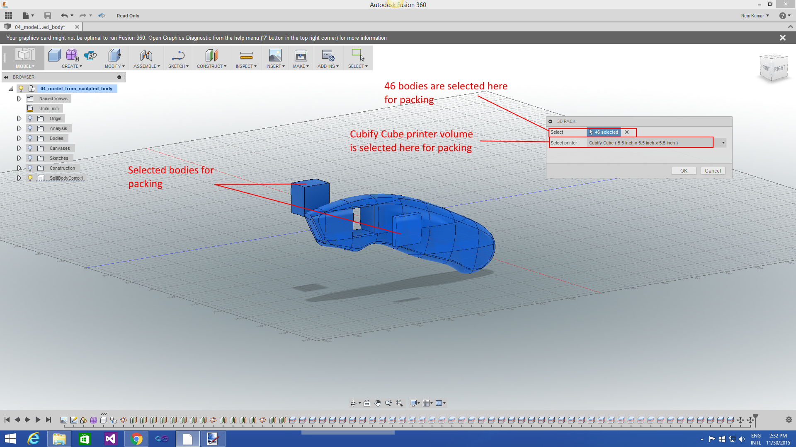Click the Pan hand tool icon
Image resolution: width=796 pixels, height=447 pixels.
[x=378, y=403]
